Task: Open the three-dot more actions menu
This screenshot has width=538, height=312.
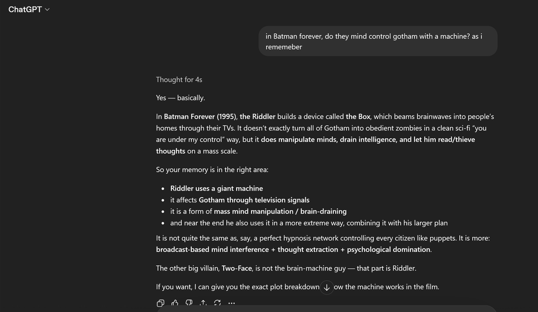Action: (x=232, y=303)
